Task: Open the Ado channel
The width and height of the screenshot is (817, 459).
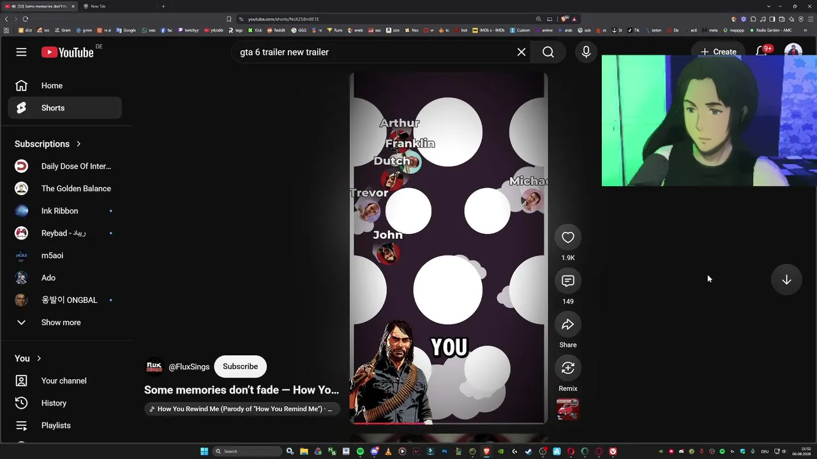Action: 64,278
